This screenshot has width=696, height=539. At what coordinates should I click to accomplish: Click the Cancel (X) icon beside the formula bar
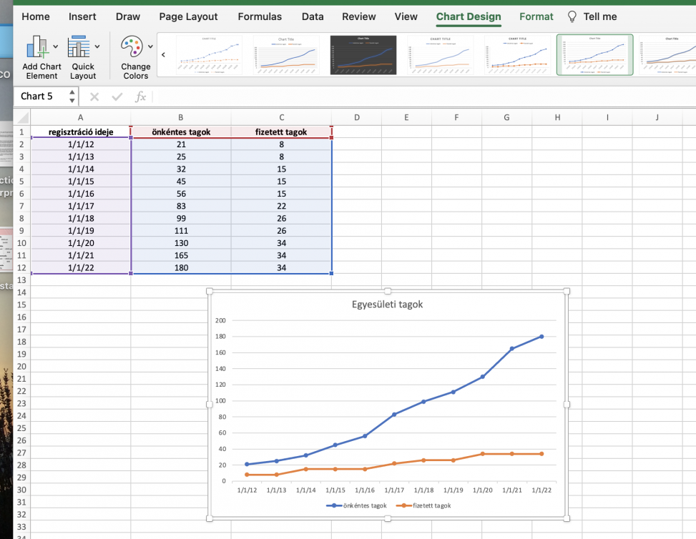(94, 96)
